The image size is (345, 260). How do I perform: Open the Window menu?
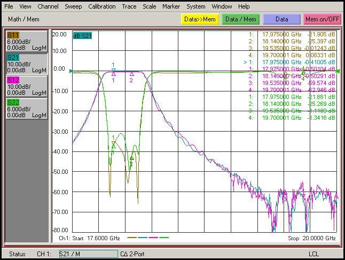coord(222,6)
